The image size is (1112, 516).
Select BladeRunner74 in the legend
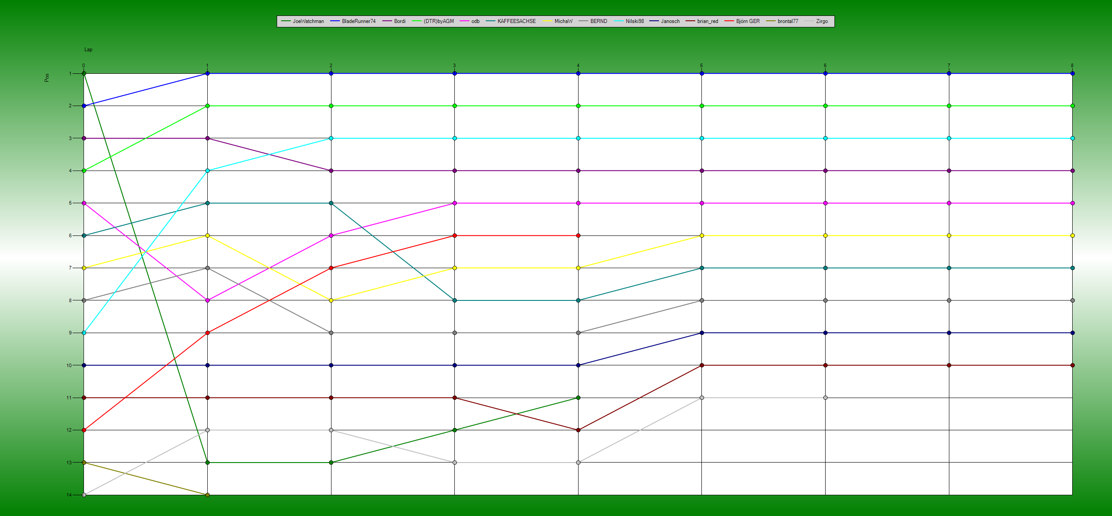click(x=358, y=21)
